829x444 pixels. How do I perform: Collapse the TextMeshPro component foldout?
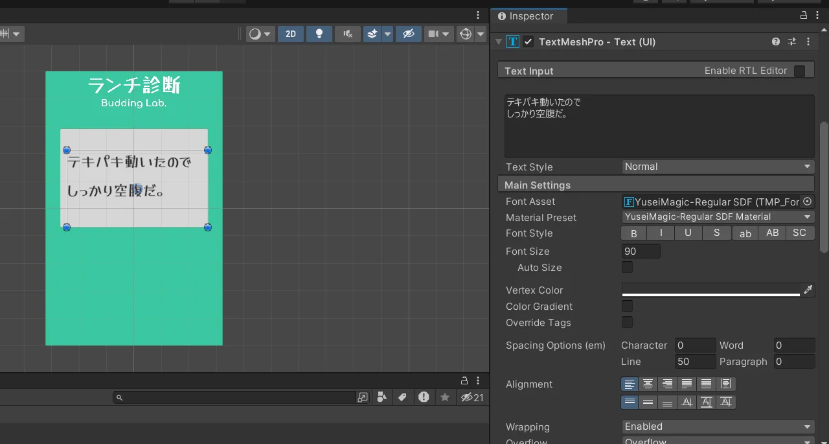pyautogui.click(x=498, y=41)
